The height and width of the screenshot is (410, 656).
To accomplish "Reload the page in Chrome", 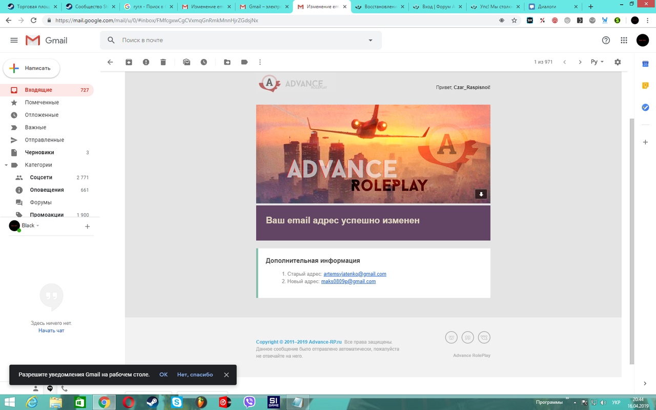I will pos(34,20).
